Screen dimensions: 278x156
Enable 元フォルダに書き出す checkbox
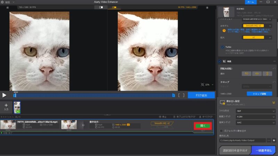click(221, 131)
